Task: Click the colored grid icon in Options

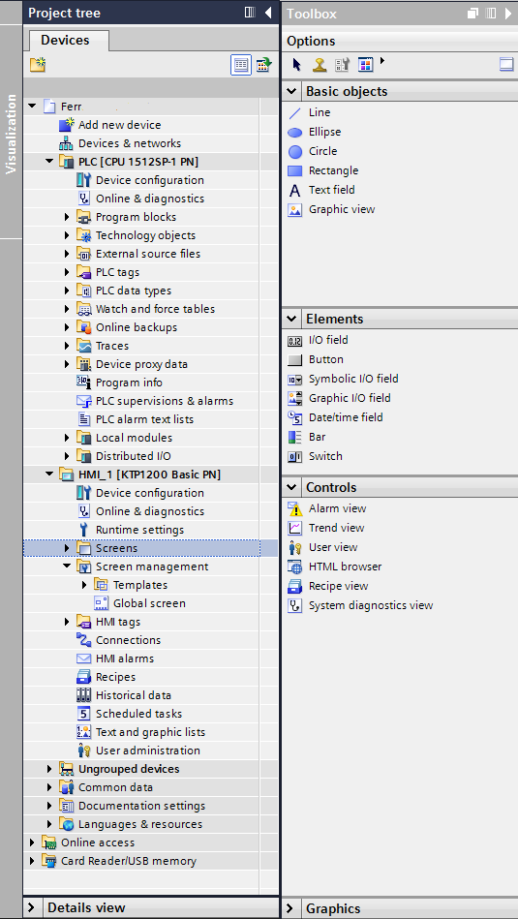Action: pos(366,65)
